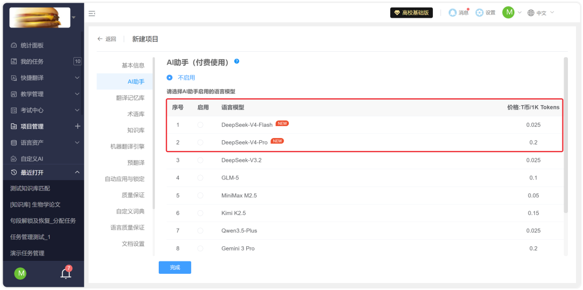The height and width of the screenshot is (290, 583).
Task: Enable GLM-5 model radio
Action: pyautogui.click(x=200, y=178)
